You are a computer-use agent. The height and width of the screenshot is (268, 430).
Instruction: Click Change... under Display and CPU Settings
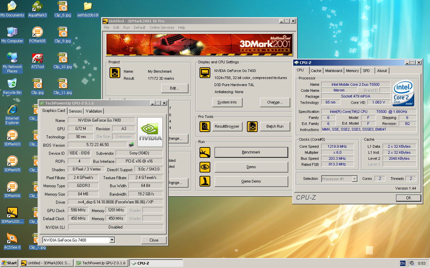coord(275,102)
